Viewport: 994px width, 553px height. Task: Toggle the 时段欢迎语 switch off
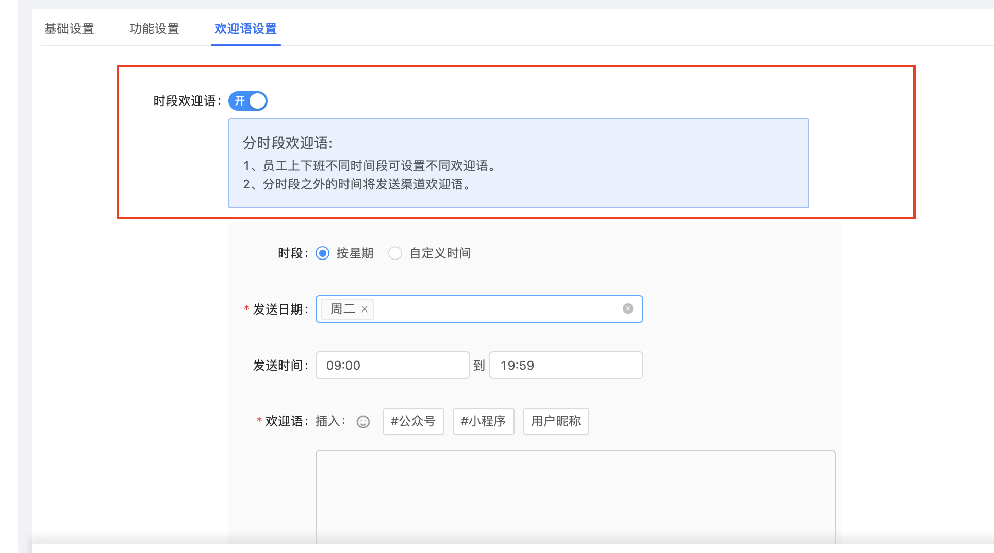coord(248,101)
